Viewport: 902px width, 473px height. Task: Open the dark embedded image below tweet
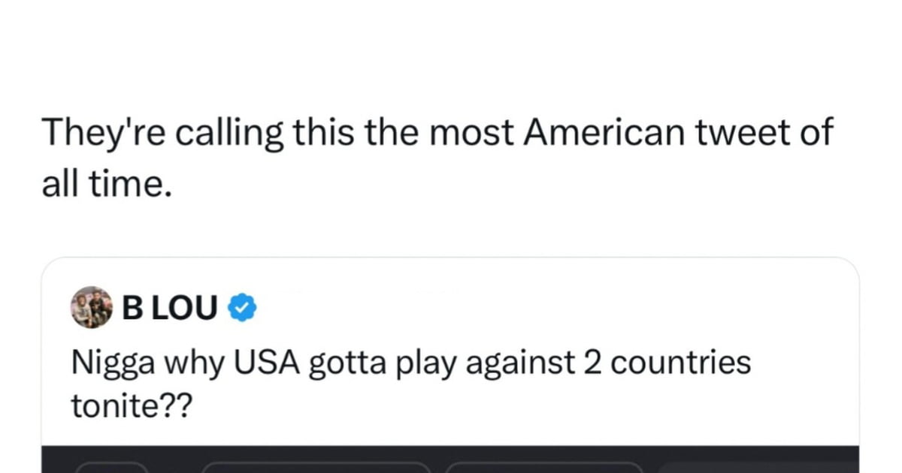click(x=450, y=459)
